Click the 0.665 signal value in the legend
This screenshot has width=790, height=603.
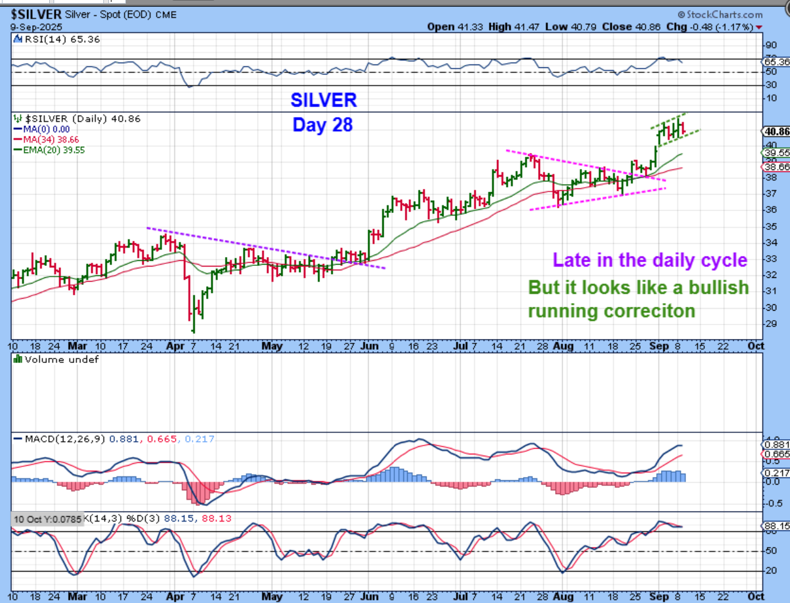click(x=162, y=439)
